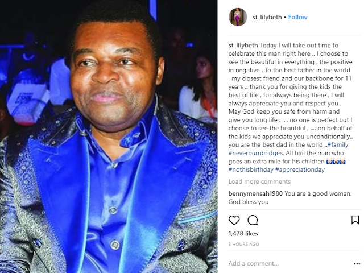Screen dimensions: 364x273
Task: Open st_lilybeth username in the header
Action: (267, 17)
